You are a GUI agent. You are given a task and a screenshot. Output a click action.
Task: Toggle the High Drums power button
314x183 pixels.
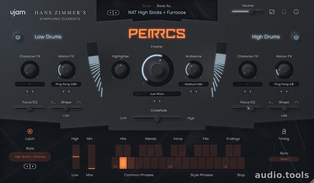click(x=296, y=37)
